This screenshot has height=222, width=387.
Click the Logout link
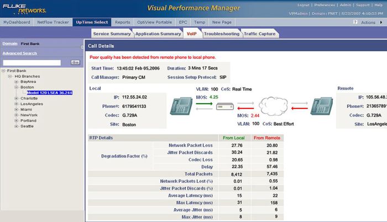pos(303,4)
